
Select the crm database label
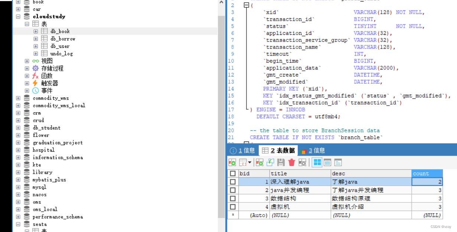tap(37, 113)
